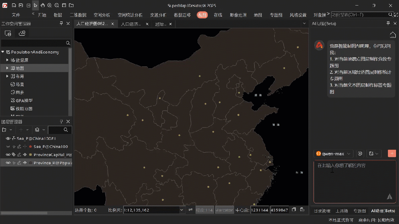The width and height of the screenshot is (399, 224).
Task: Toggle visibility of Province_R@Popula layer
Action: pyautogui.click(x=8, y=162)
